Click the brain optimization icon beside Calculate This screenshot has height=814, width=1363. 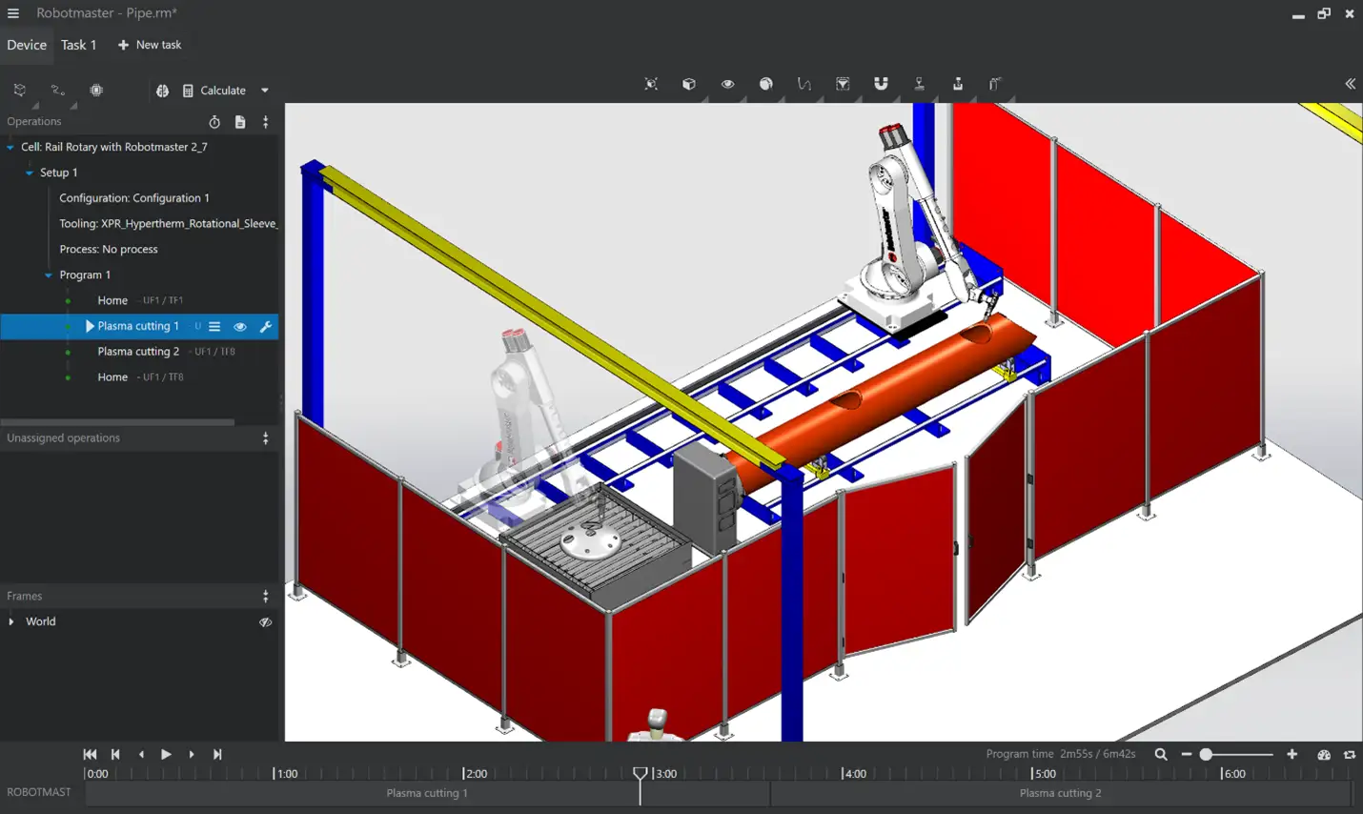point(162,91)
